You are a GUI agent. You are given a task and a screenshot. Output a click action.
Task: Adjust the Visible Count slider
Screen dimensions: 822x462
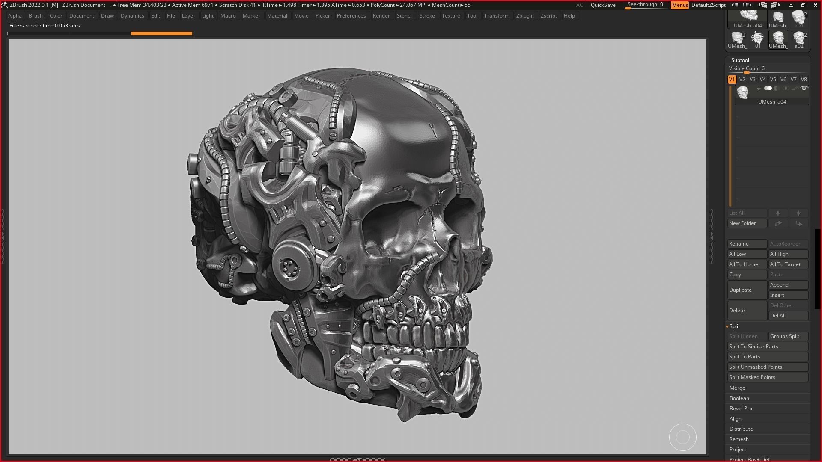[x=768, y=69]
